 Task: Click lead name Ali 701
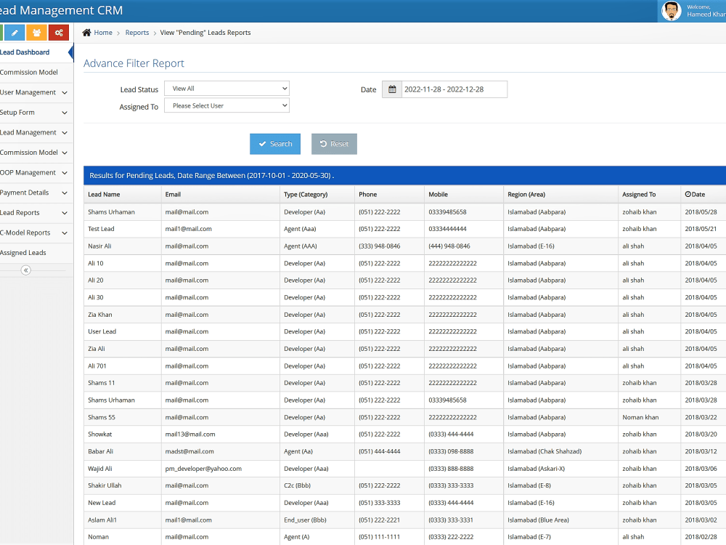97,366
